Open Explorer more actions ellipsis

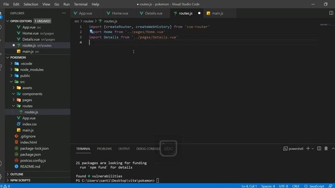tap(64, 13)
